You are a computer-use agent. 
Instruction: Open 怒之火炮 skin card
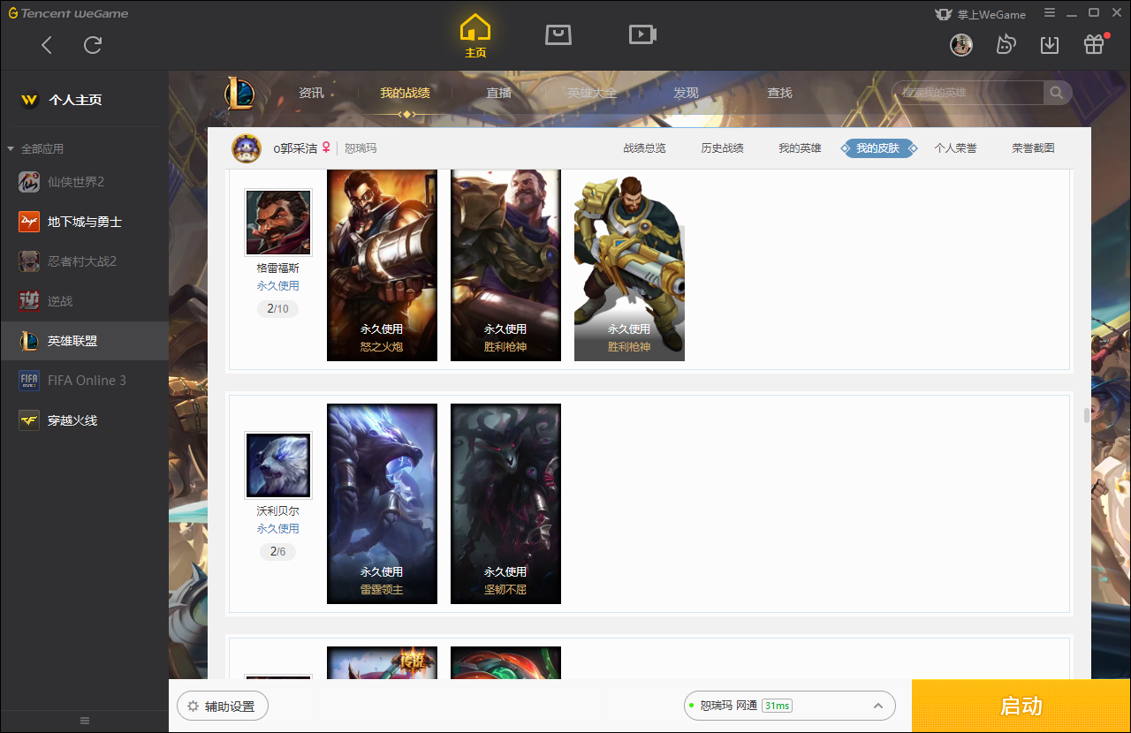pos(382,265)
